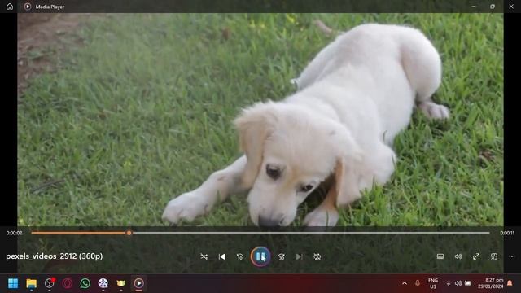Click the film reel app in taskbar
Screen dimensions: 521x293
103,283
